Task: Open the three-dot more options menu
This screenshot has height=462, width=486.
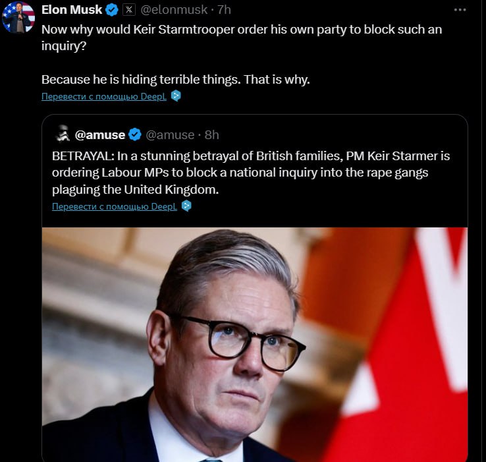Action: pos(460,10)
